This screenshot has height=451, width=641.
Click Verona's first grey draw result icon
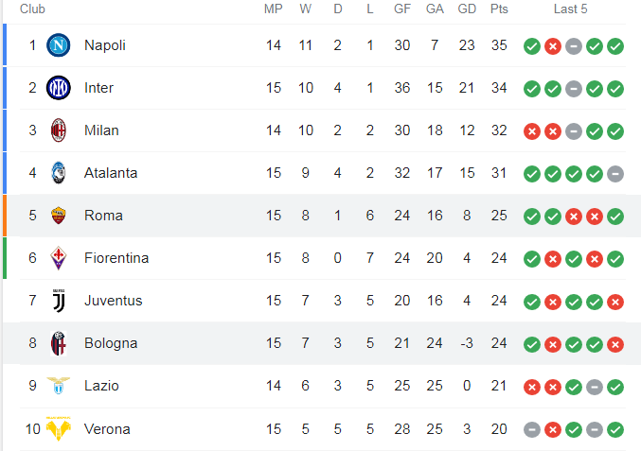532,430
